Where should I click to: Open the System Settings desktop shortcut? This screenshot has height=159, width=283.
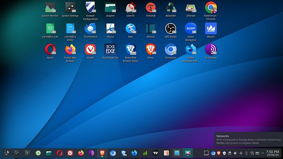click(x=70, y=7)
